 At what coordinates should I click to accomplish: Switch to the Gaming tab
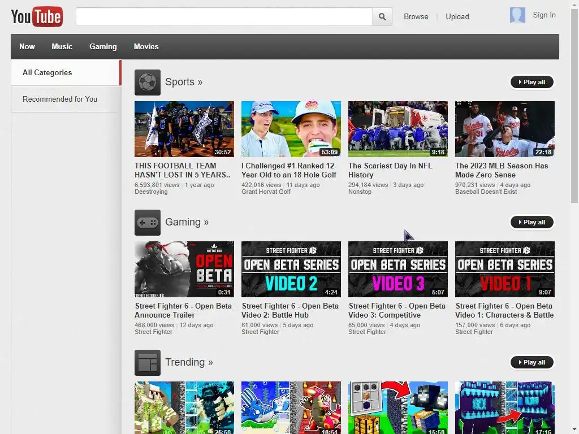tap(103, 46)
